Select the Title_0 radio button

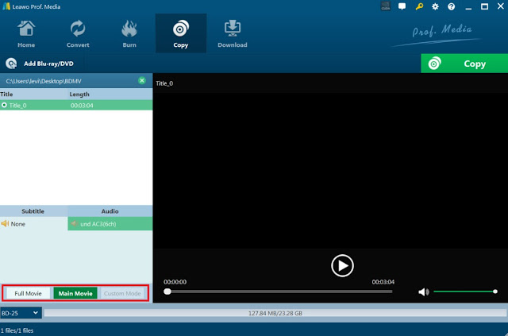click(4, 105)
